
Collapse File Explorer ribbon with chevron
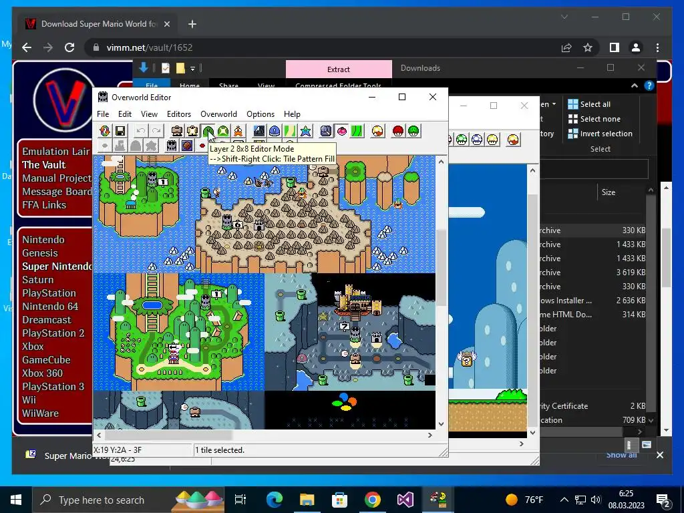click(x=635, y=86)
